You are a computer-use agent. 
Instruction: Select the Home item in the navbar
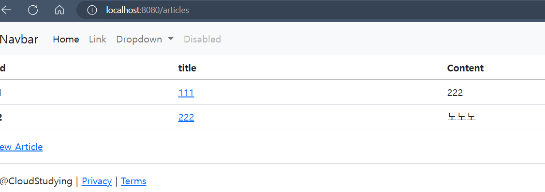(66, 40)
